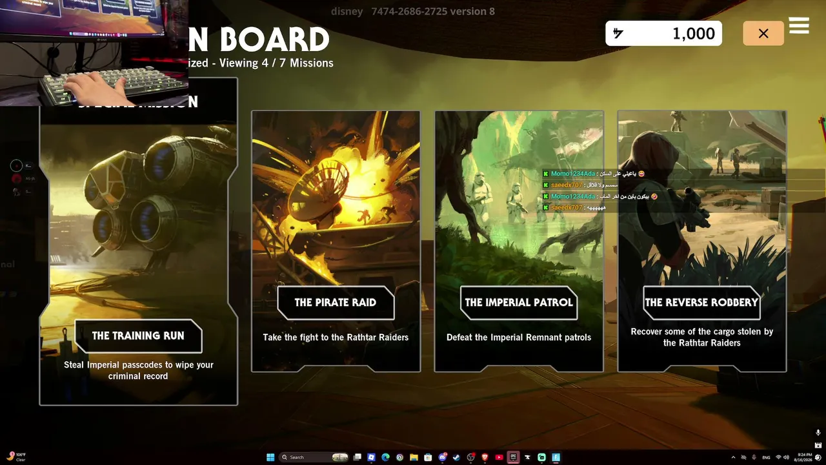The width and height of the screenshot is (826, 465).
Task: Click The Pirate Raid title label
Action: click(336, 302)
